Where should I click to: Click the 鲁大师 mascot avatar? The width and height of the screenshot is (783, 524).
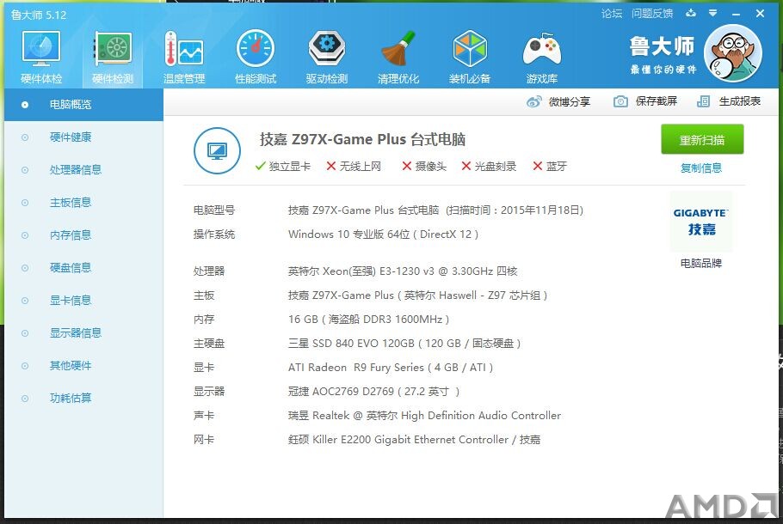point(733,53)
